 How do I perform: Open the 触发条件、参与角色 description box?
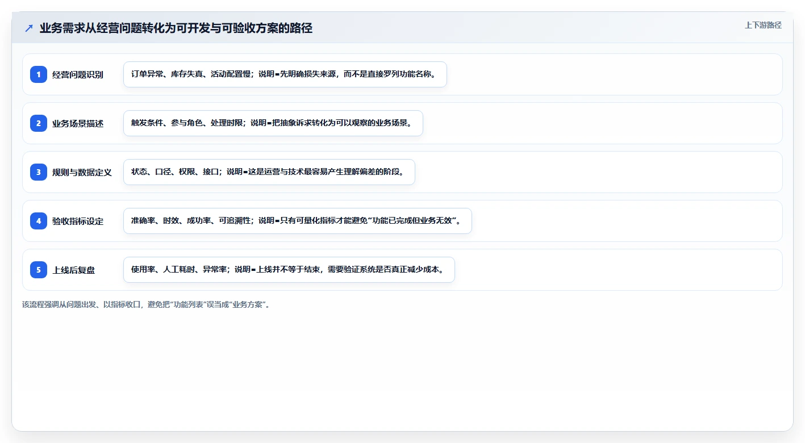pos(273,123)
